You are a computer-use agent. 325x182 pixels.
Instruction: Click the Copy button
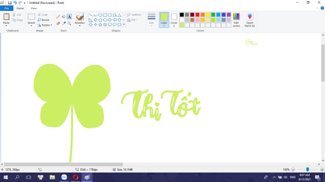point(17,20)
